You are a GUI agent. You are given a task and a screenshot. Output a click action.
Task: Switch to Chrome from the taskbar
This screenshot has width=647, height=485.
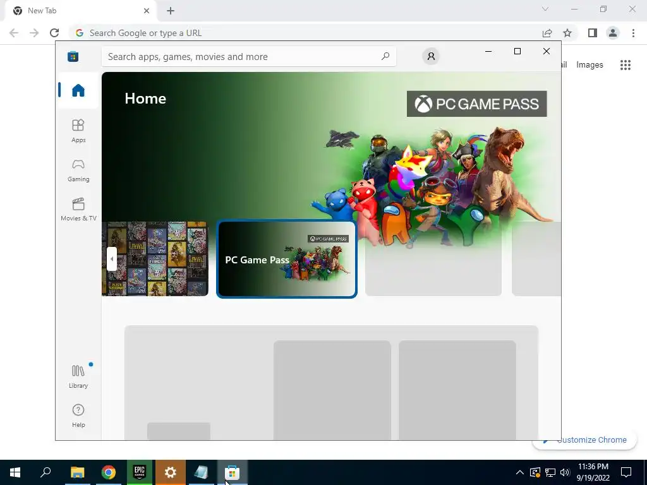(x=109, y=472)
